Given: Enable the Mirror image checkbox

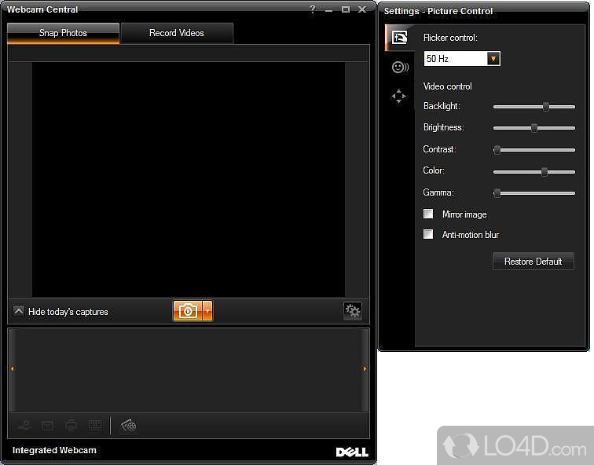Looking at the screenshot, I should [x=428, y=214].
